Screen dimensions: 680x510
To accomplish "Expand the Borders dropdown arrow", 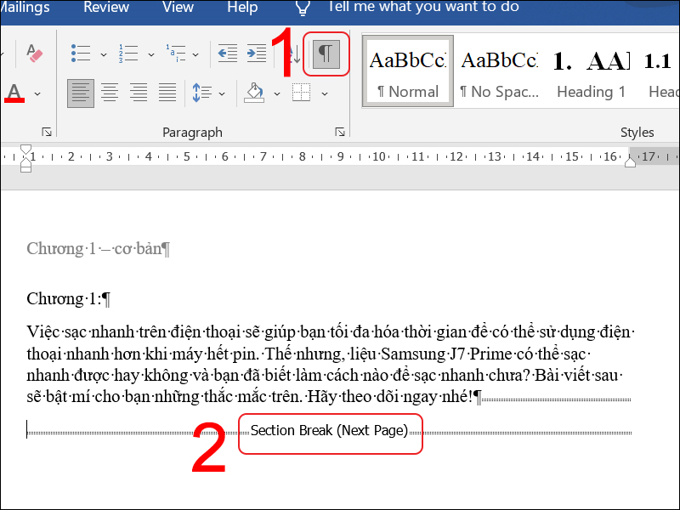I will (325, 93).
